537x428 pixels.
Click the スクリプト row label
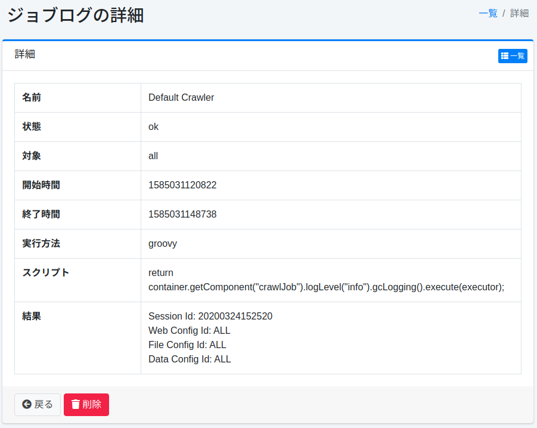(x=46, y=272)
